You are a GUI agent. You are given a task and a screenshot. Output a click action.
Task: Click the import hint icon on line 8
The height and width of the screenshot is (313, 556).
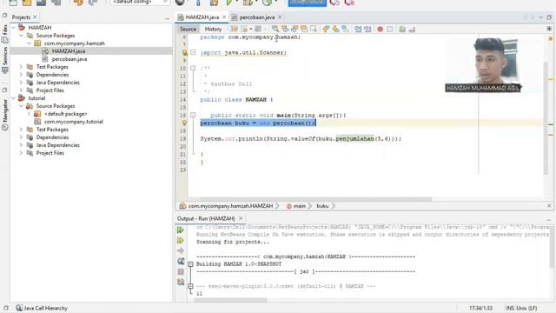pos(184,52)
